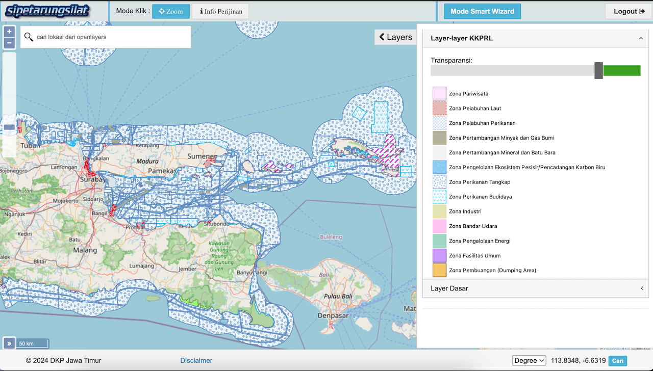This screenshot has width=653, height=371.
Task: Expand the Layer Dasar section
Action: 536,288
